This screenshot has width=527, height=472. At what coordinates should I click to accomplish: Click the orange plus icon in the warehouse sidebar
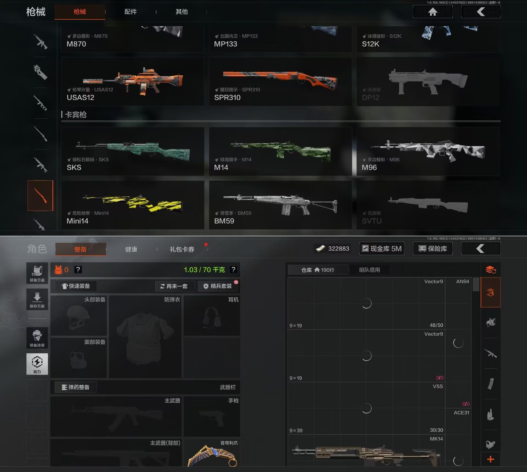tap(490, 459)
